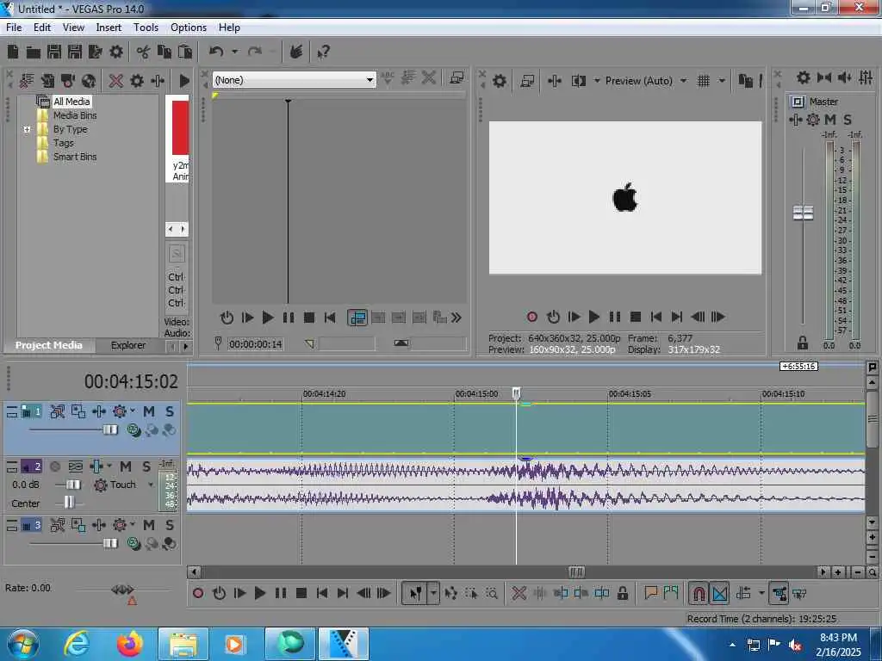This screenshot has width=882, height=661.
Task: Open the File menu
Action: (14, 27)
